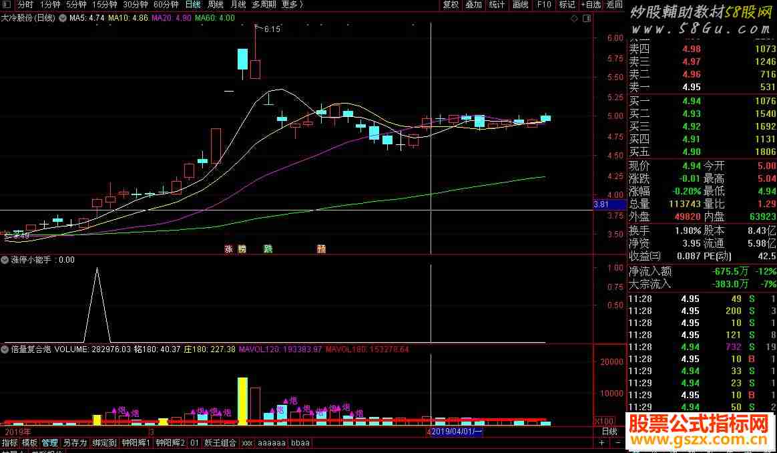
Task: Expand the 更多 periods menu
Action: click(292, 5)
